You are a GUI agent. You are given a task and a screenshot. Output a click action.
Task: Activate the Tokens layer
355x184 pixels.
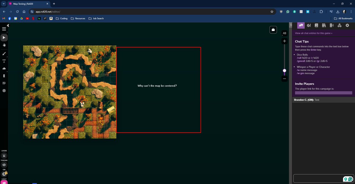tap(4, 165)
